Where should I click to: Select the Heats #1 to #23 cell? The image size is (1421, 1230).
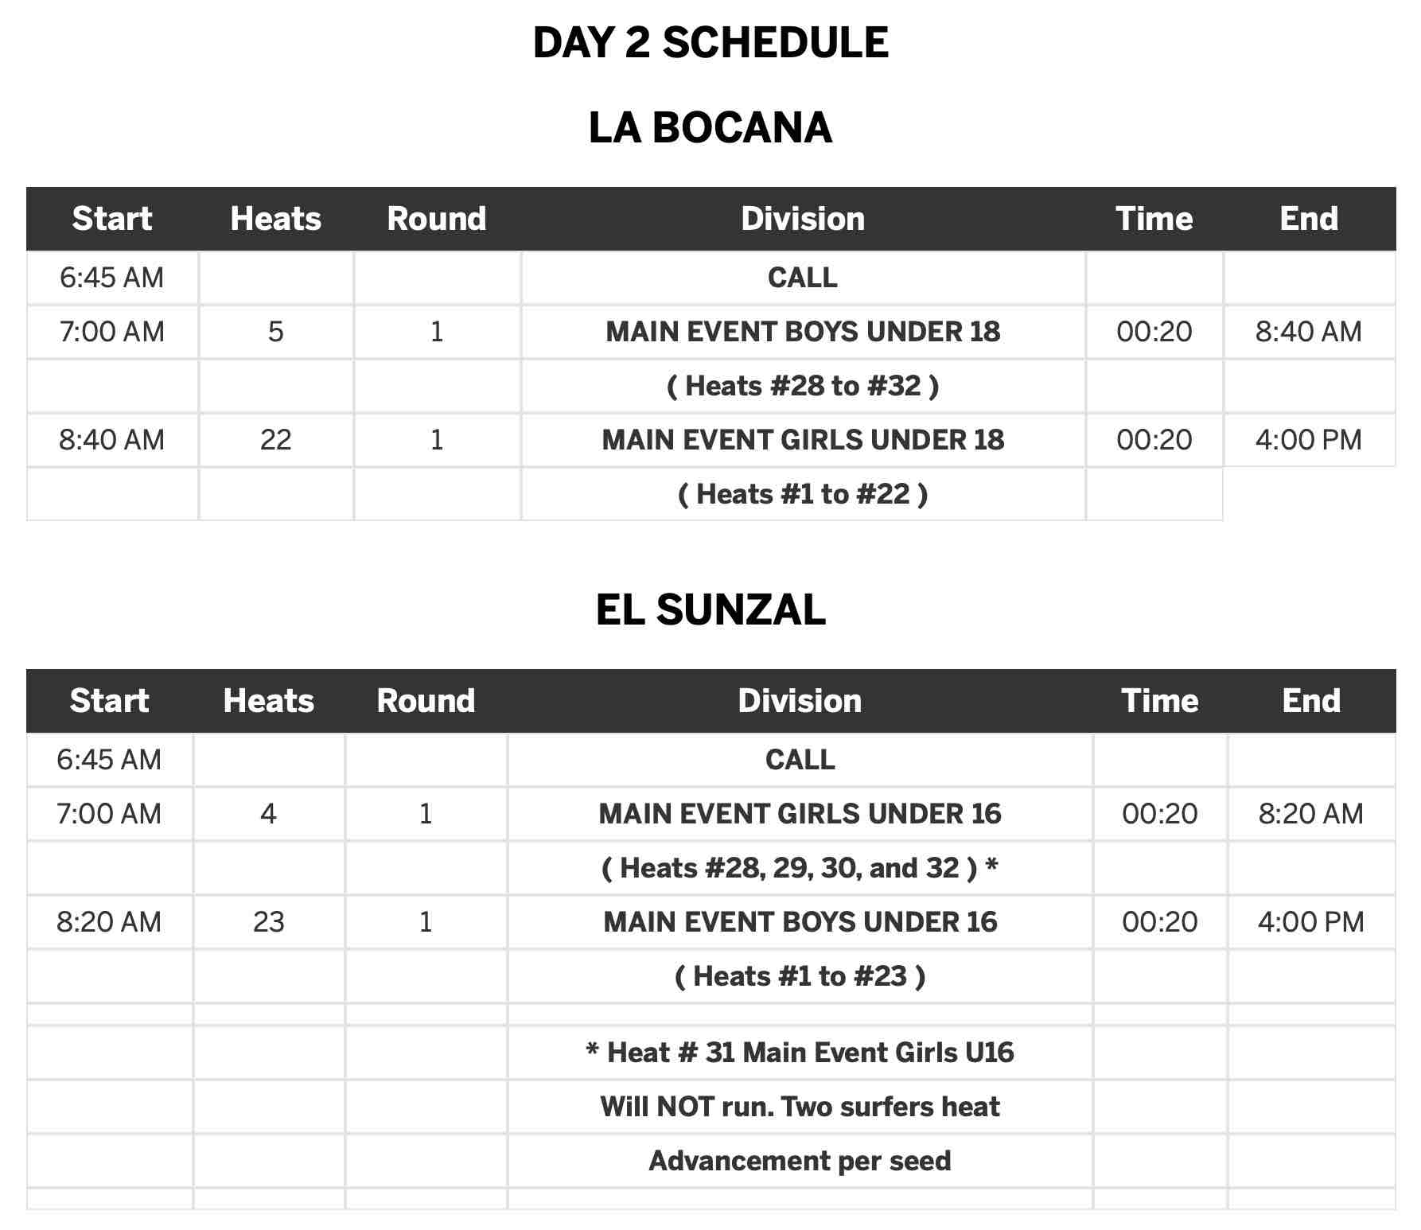point(800,976)
